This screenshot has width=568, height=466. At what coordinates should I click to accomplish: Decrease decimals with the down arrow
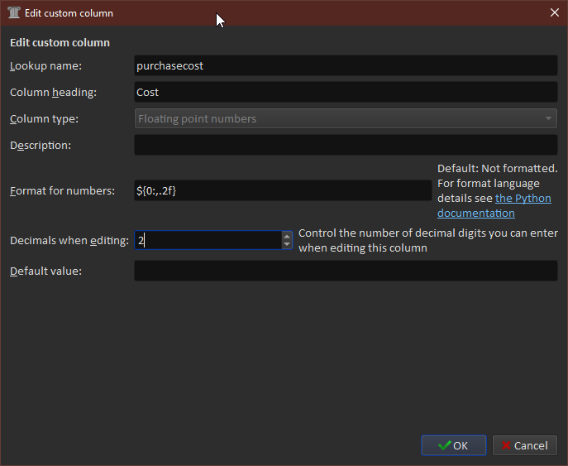pyautogui.click(x=287, y=245)
